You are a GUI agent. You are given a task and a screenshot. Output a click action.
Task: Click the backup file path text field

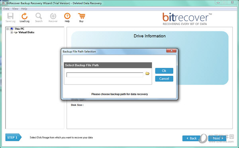click(x=105, y=75)
